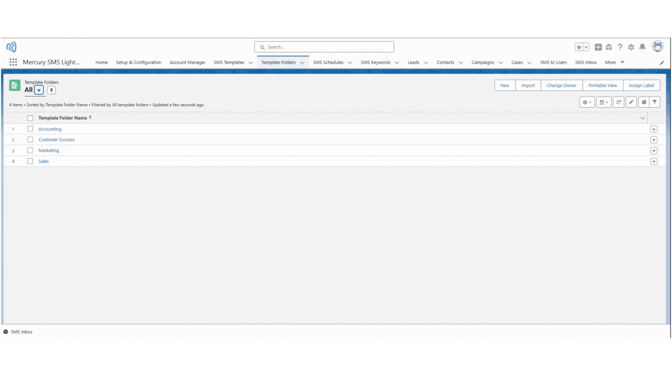Open SMS Templates tab dropdown chevron
Screen dimensions: 672x378
tap(251, 63)
